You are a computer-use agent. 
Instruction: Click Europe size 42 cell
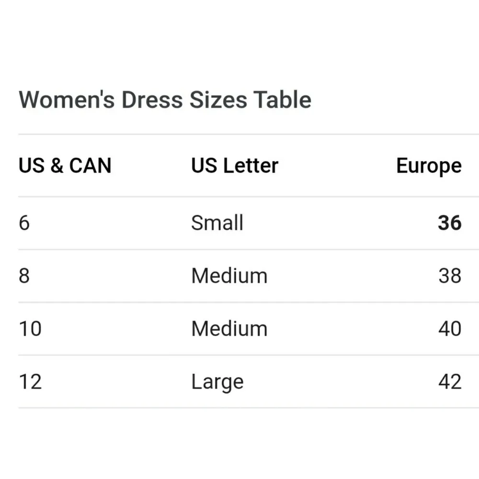(x=449, y=382)
